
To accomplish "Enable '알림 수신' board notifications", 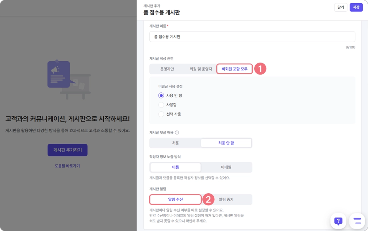I will (x=175, y=199).
